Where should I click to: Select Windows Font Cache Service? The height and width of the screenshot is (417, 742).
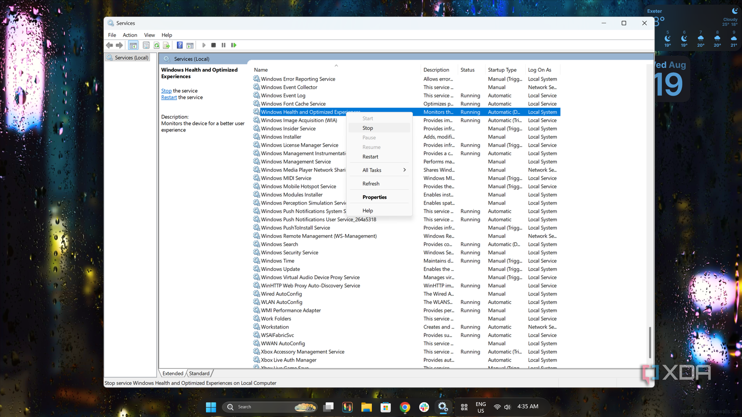[406, 104]
